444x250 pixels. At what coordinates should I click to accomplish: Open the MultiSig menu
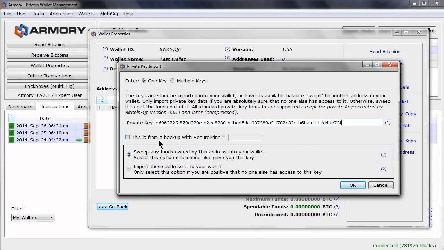pyautogui.click(x=109, y=14)
